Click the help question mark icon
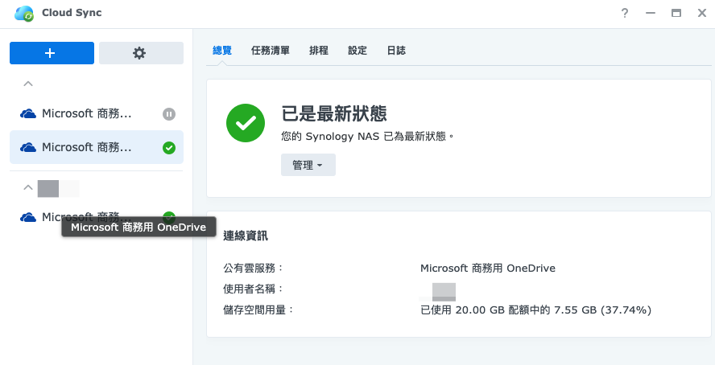Image resolution: width=715 pixels, height=365 pixels. point(625,14)
